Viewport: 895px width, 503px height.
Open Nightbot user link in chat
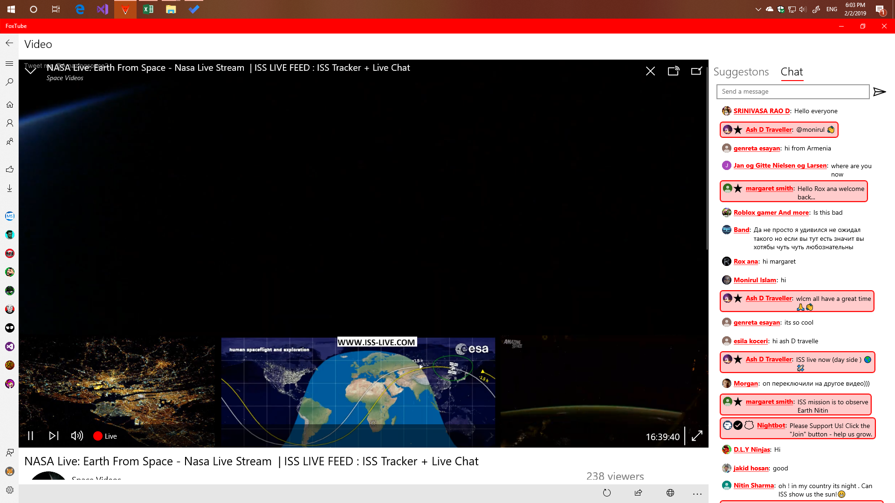[x=771, y=425]
